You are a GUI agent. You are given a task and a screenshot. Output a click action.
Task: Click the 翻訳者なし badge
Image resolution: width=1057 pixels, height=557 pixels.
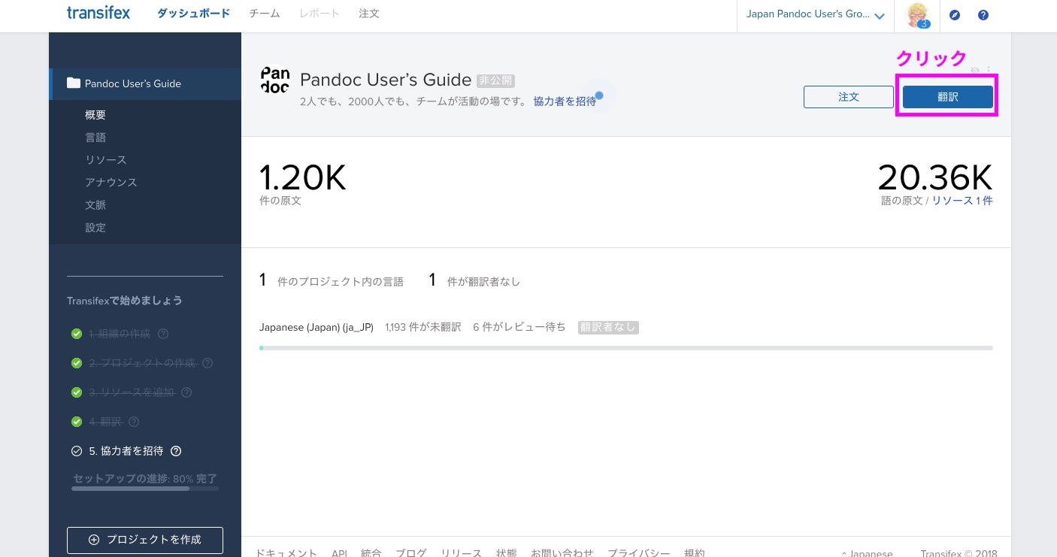point(608,328)
